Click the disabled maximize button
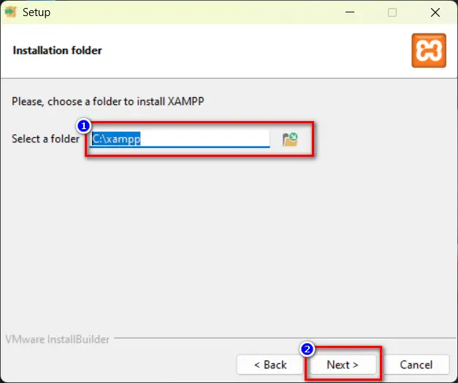This screenshot has width=458, height=383. [x=392, y=12]
